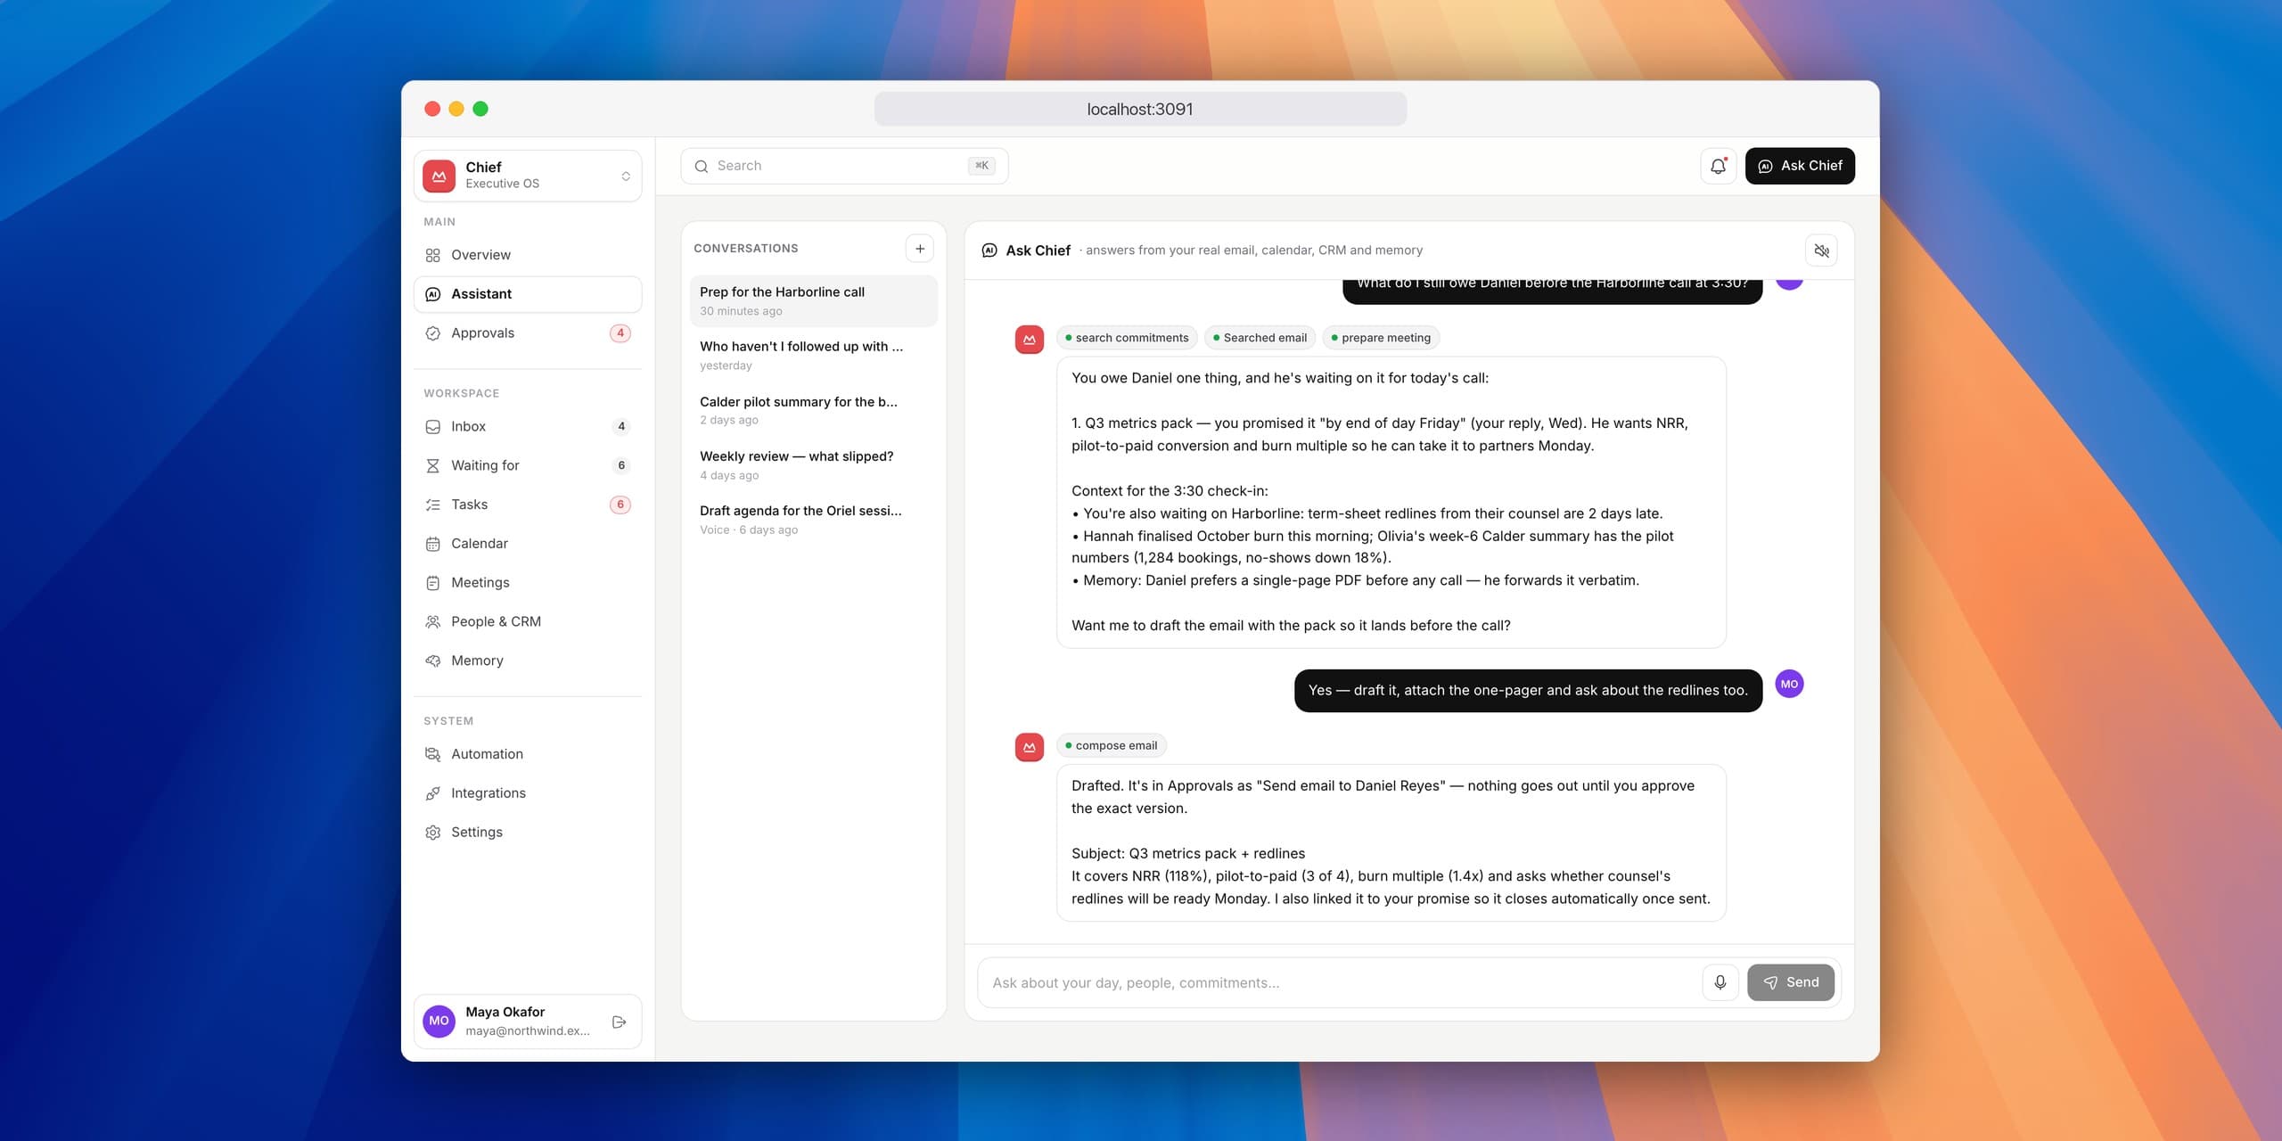Click the compose email tool chip
The width and height of the screenshot is (2282, 1141).
pyautogui.click(x=1112, y=745)
